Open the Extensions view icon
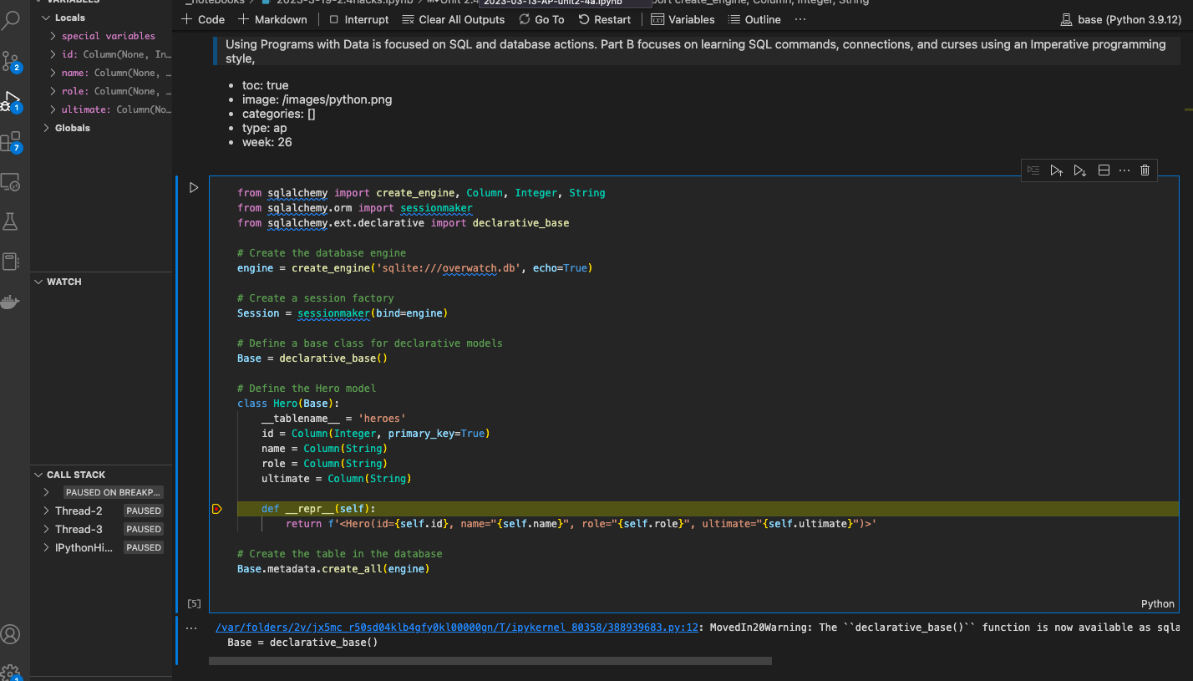This screenshot has width=1193, height=681. point(11,142)
